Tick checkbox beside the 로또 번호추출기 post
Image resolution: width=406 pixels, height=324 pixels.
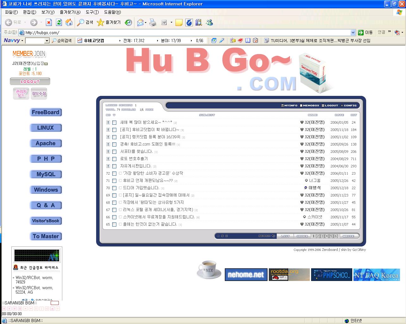pos(114,159)
